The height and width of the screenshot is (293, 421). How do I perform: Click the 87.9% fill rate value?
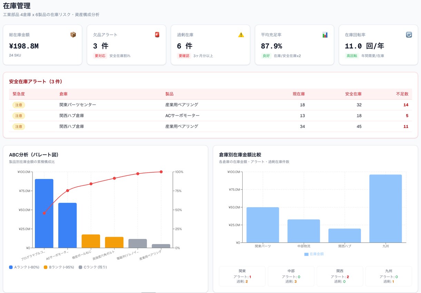272,46
